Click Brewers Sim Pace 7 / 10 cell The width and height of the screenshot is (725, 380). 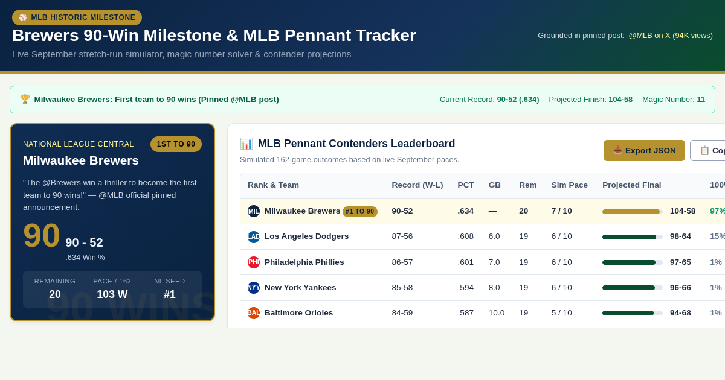pos(562,211)
